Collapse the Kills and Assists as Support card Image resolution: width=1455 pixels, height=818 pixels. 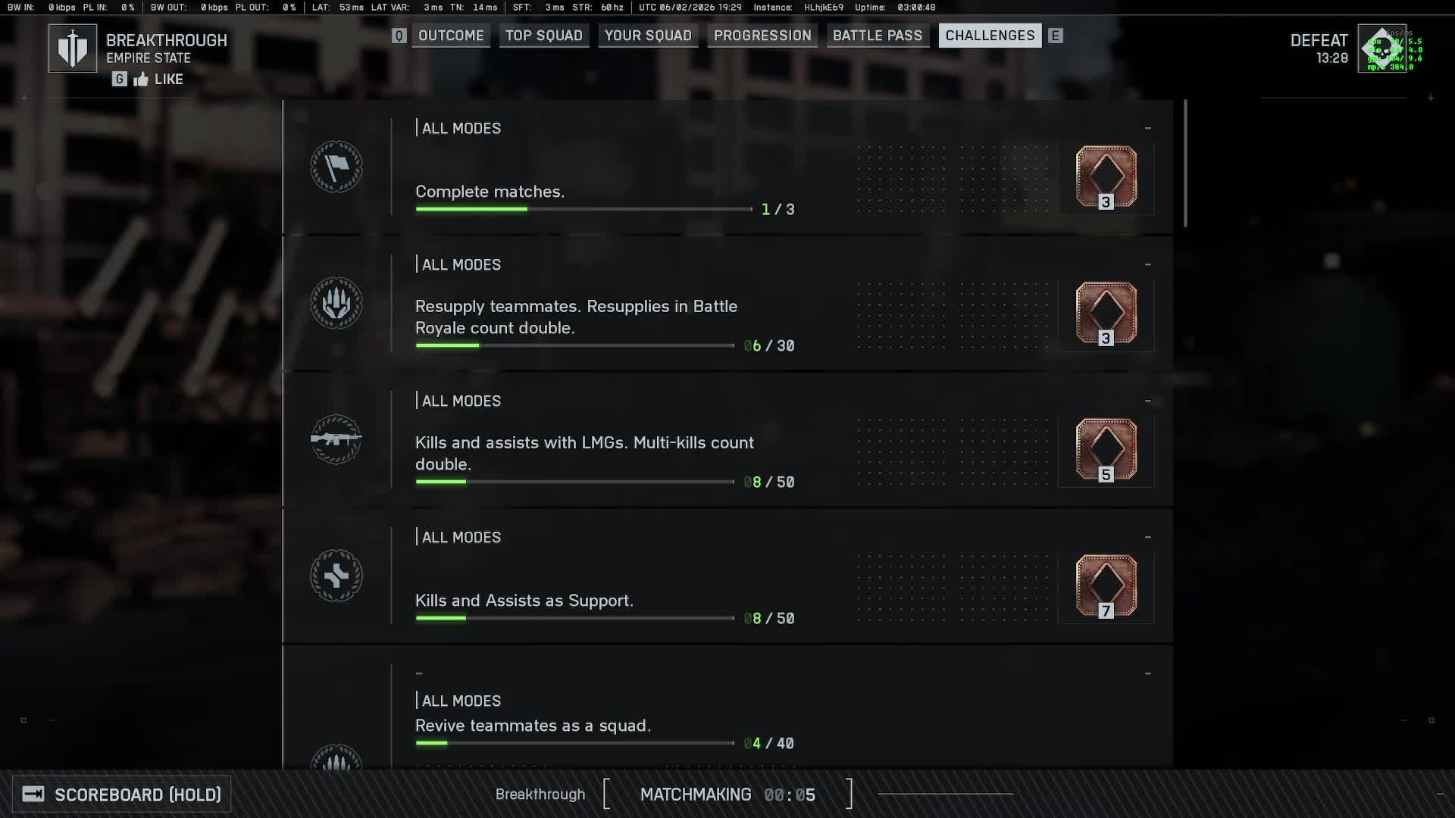click(1148, 537)
